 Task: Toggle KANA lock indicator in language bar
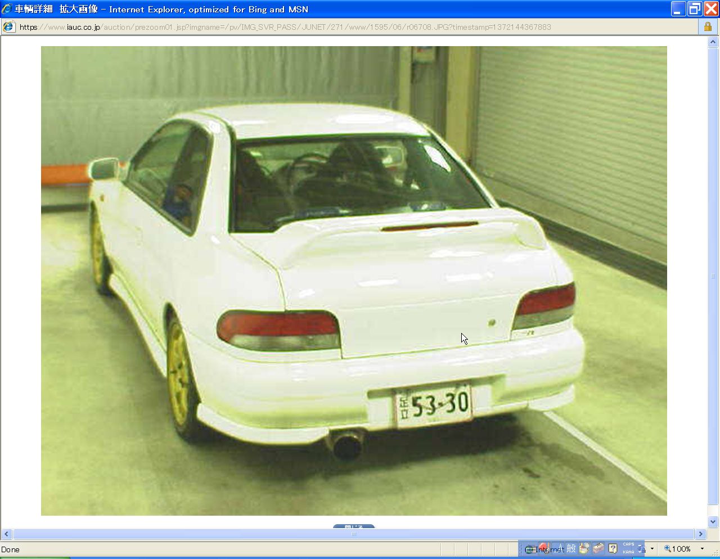point(628,552)
